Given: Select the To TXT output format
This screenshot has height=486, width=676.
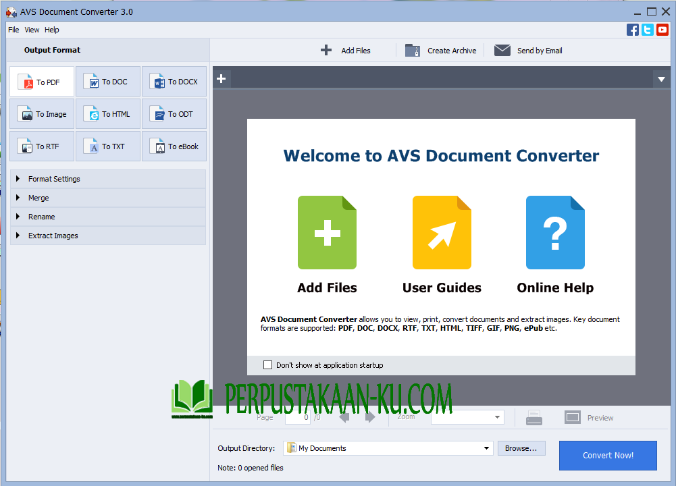Looking at the screenshot, I should (108, 146).
